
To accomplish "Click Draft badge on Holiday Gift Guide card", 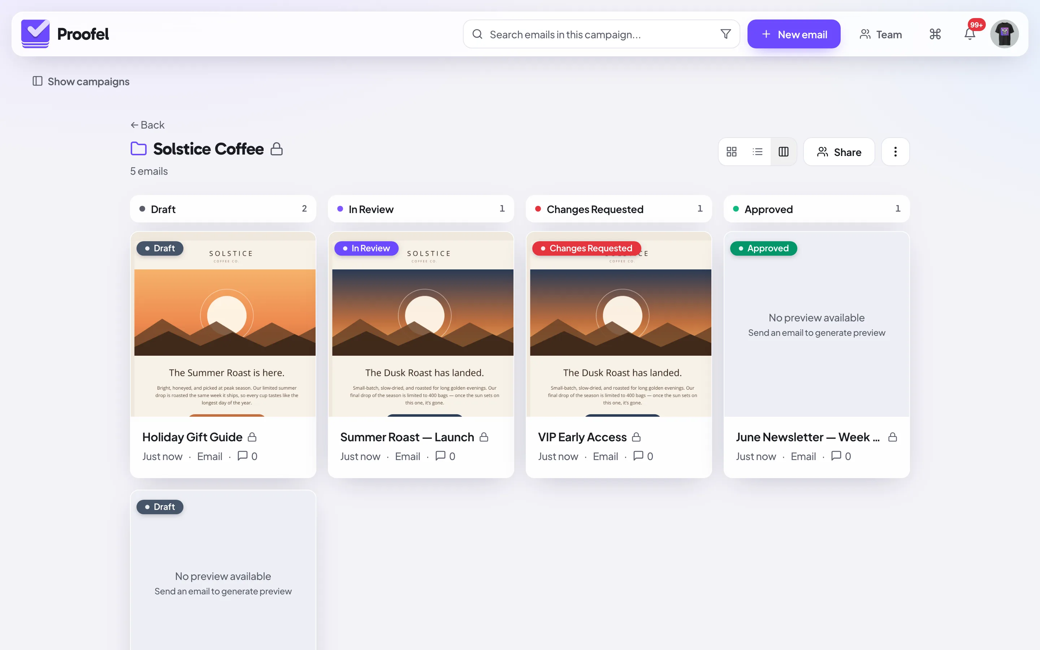I will click(x=160, y=248).
